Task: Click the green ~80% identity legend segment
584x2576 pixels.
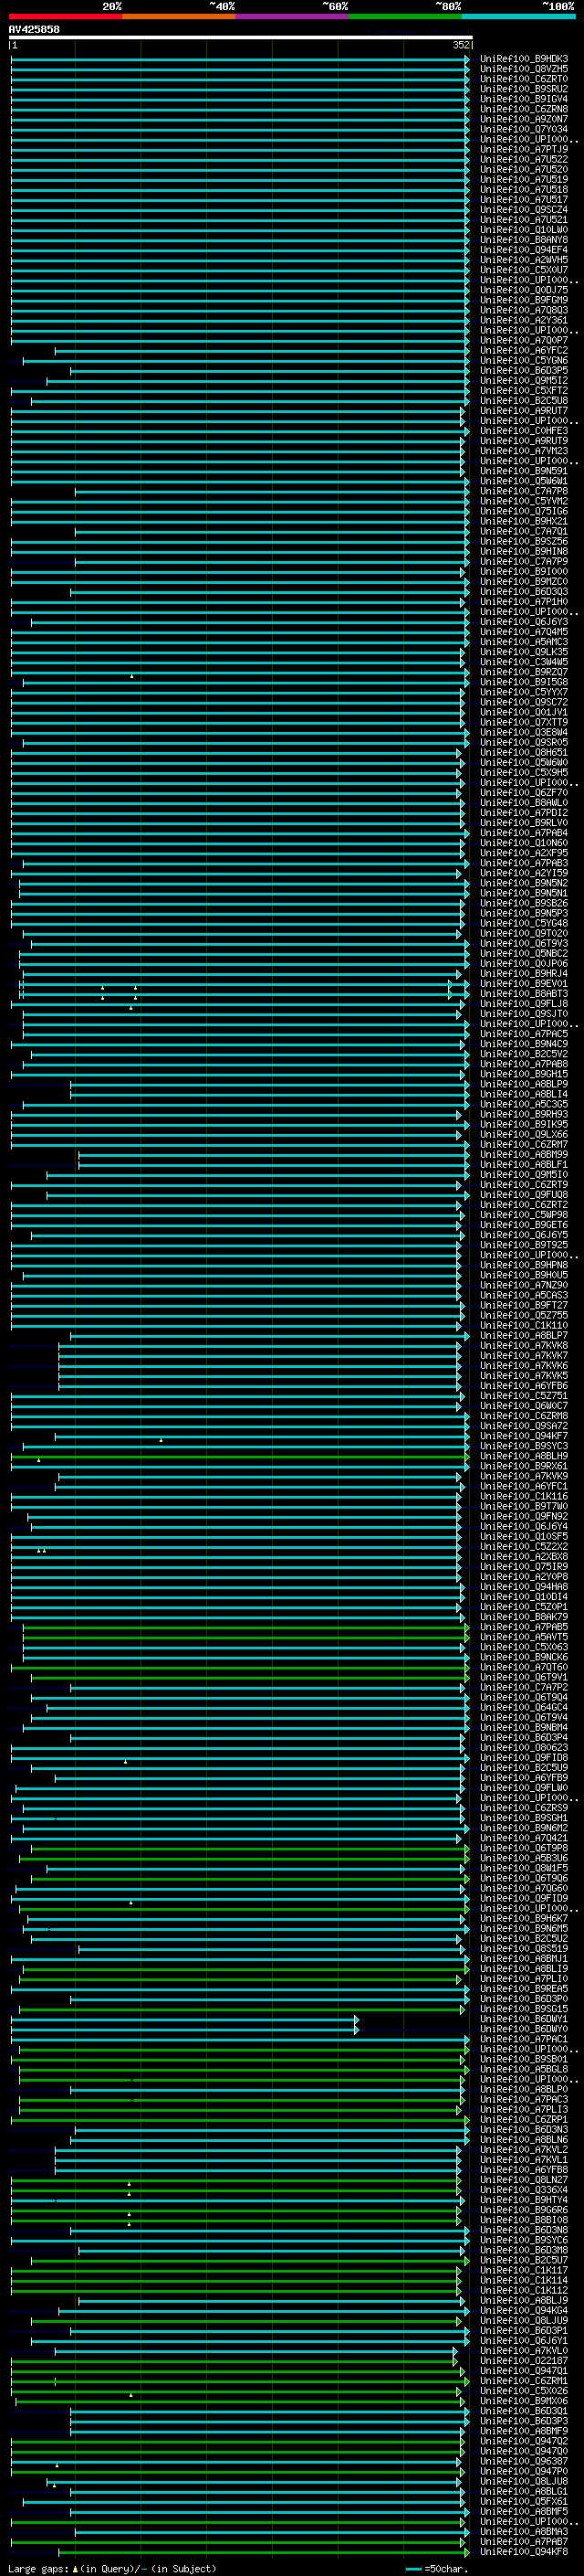Action: (405, 16)
